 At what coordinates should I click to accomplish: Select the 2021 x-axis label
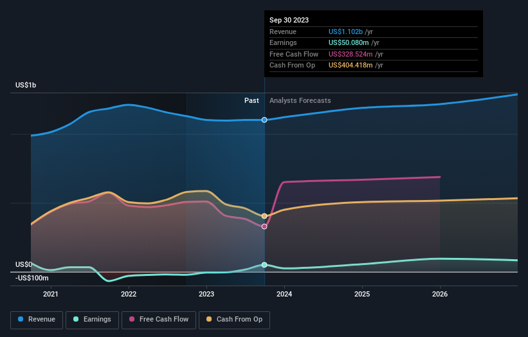coord(51,295)
